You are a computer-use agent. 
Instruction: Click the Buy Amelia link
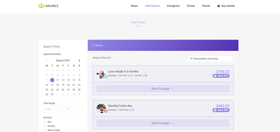(x=228, y=6)
